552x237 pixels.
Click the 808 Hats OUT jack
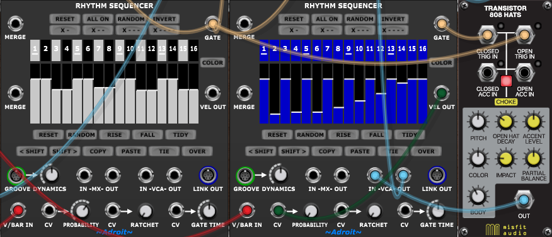point(524,200)
